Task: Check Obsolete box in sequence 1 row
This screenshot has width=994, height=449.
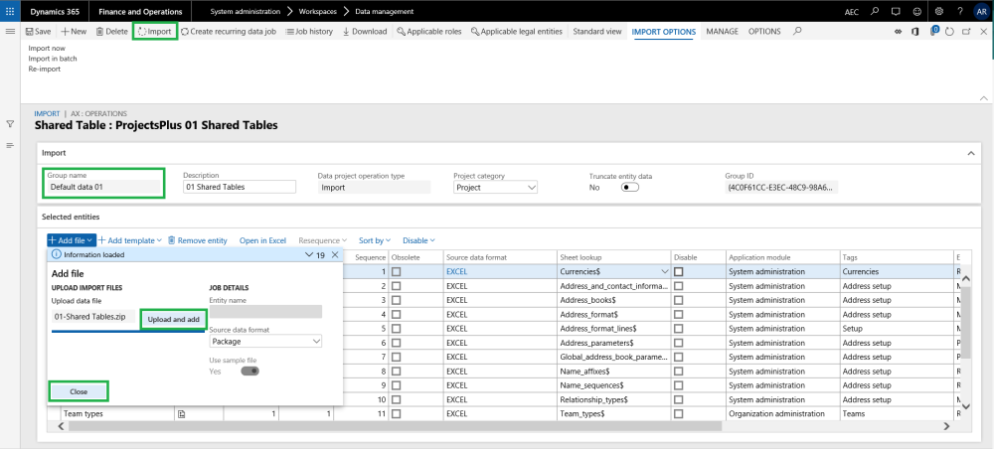Action: click(397, 271)
